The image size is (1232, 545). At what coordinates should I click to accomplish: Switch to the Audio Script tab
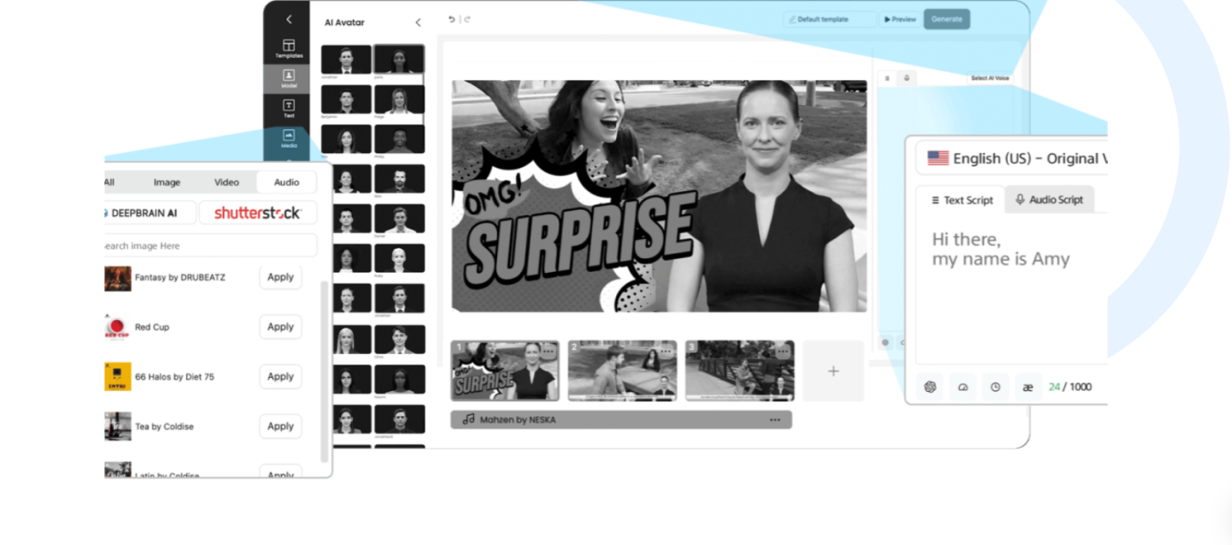click(1049, 200)
